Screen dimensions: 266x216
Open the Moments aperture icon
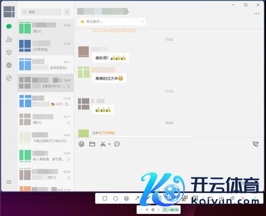[9, 65]
